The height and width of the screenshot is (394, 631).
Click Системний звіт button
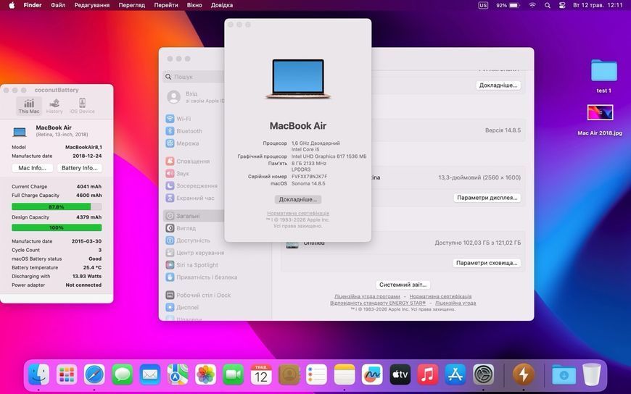(403, 285)
